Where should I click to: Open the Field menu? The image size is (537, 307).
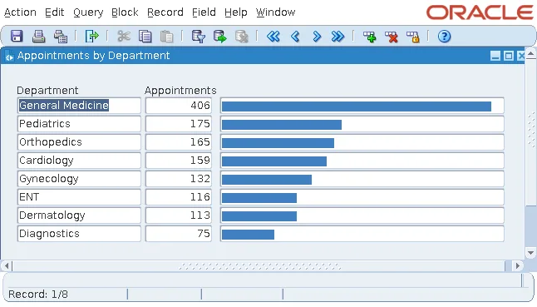tap(204, 12)
